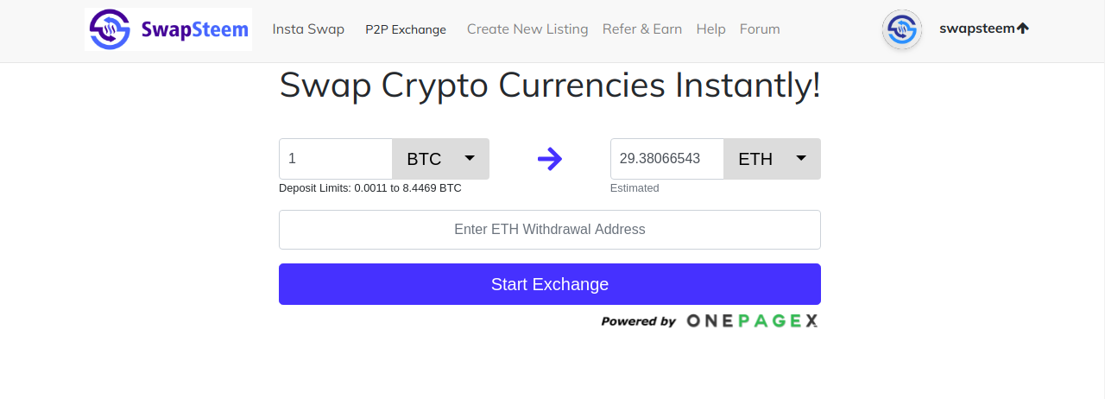Screen dimensions: 1105x399
Task: Open the Help link
Action: point(710,29)
